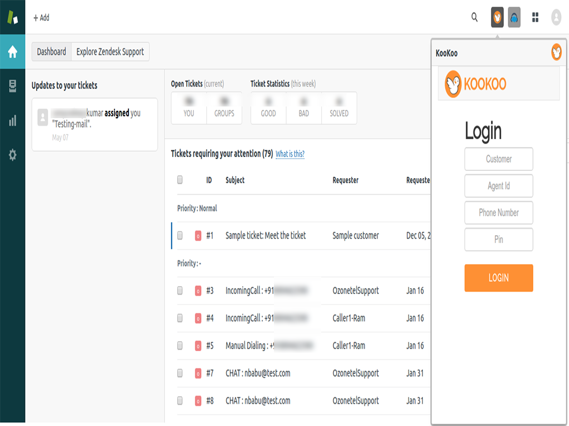Screen dimensions: 569x426
Task: Click KooKoo bird icon in panel header
Action: (556, 53)
